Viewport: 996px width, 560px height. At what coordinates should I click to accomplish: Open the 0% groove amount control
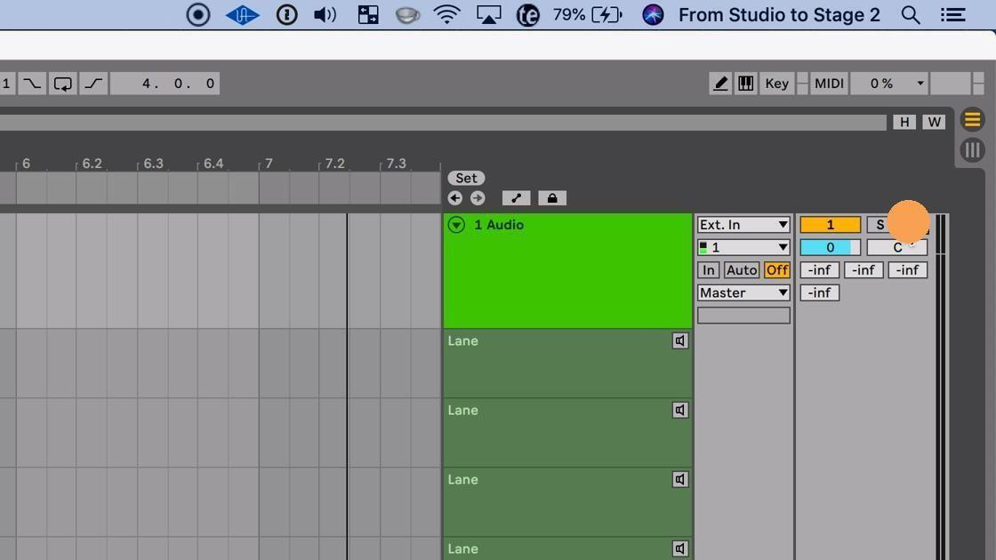coord(889,83)
